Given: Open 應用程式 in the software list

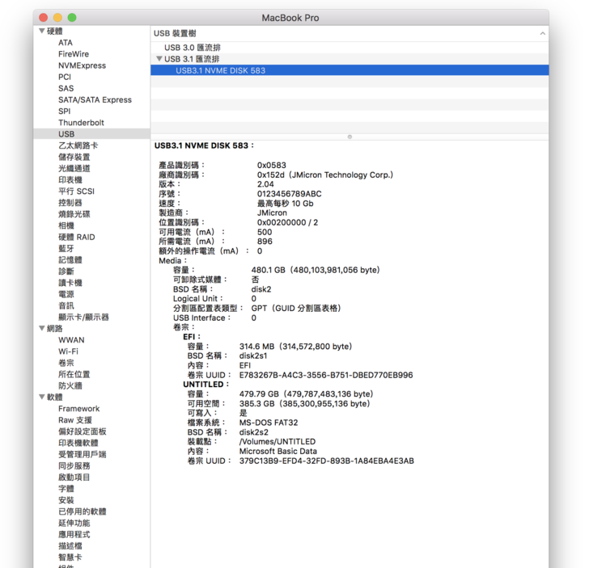Looking at the screenshot, I should click(74, 535).
